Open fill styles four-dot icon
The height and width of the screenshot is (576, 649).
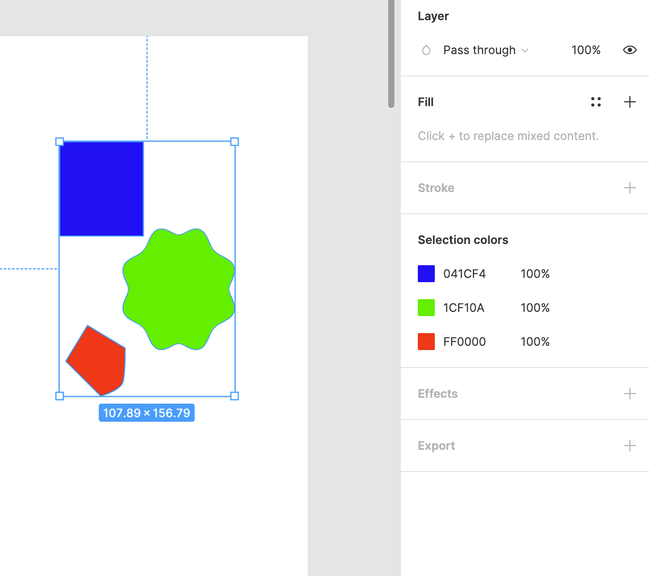pyautogui.click(x=595, y=102)
